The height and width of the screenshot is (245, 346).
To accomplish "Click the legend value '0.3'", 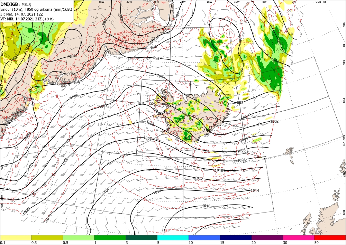I will [x=34, y=243].
